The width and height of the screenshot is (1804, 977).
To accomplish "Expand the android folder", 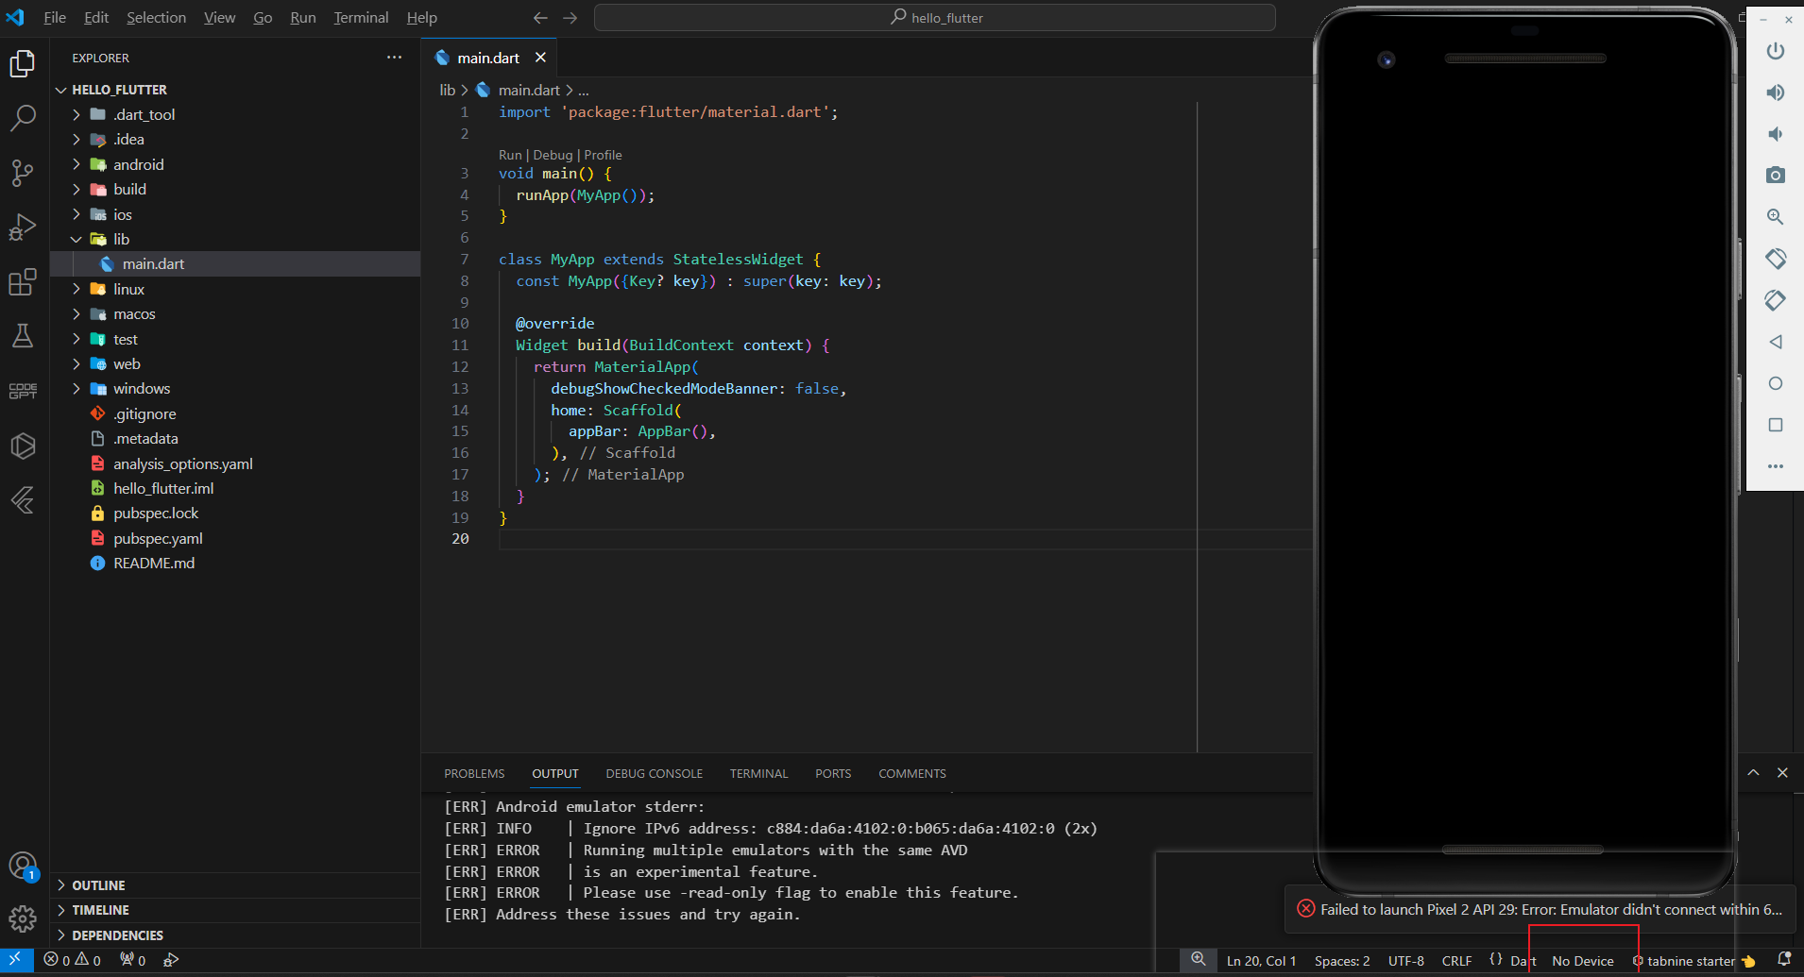I will (77, 164).
